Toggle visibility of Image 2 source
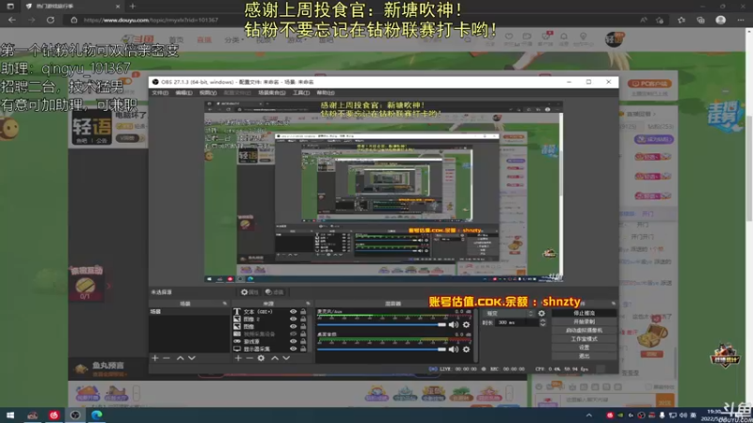The width and height of the screenshot is (753, 423). click(x=293, y=319)
